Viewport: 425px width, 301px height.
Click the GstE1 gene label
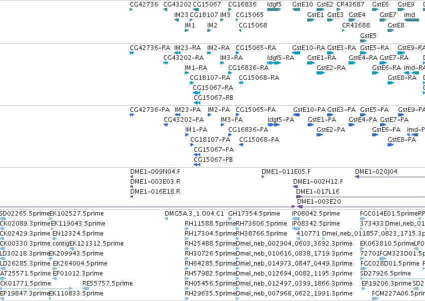[x=316, y=14]
